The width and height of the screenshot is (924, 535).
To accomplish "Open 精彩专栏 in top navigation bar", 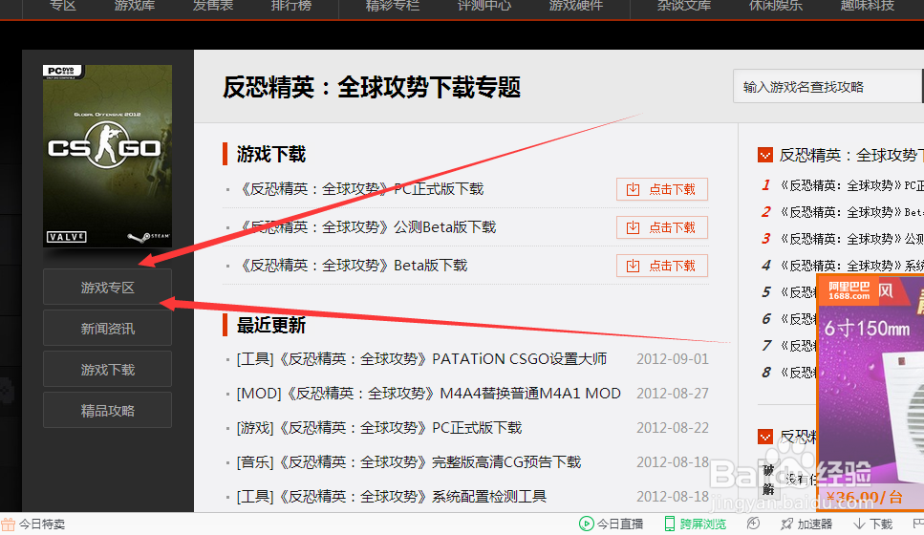I will 393,6.
